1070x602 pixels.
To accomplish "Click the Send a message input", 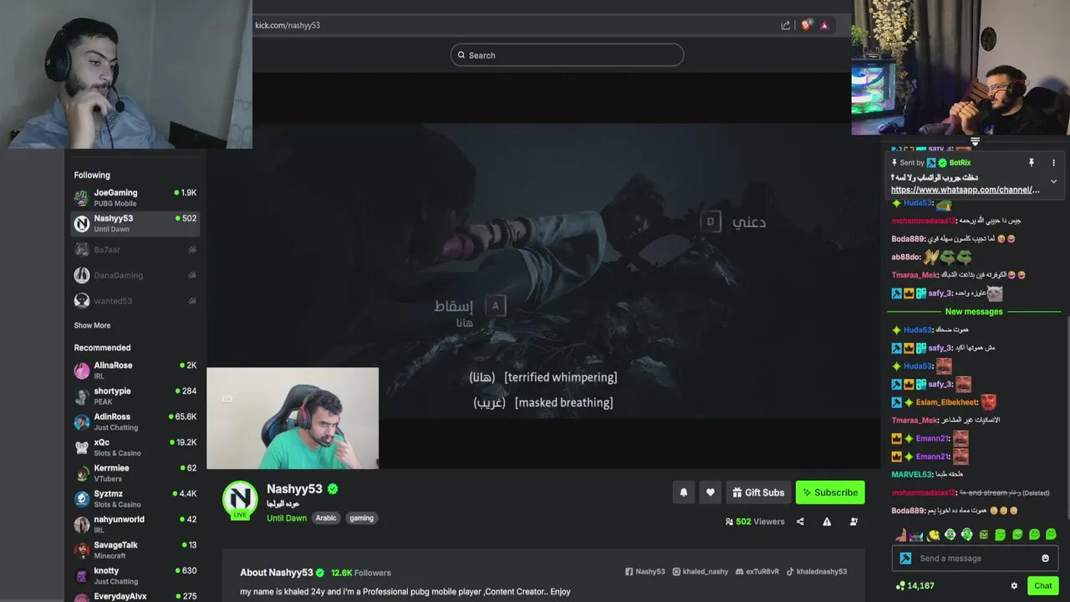I will [975, 559].
